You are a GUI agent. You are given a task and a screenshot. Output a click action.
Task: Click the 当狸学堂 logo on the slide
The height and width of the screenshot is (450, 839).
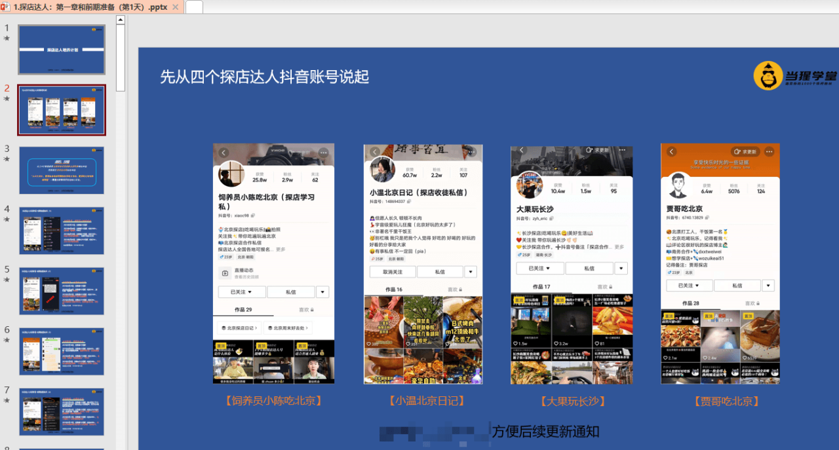click(x=792, y=76)
